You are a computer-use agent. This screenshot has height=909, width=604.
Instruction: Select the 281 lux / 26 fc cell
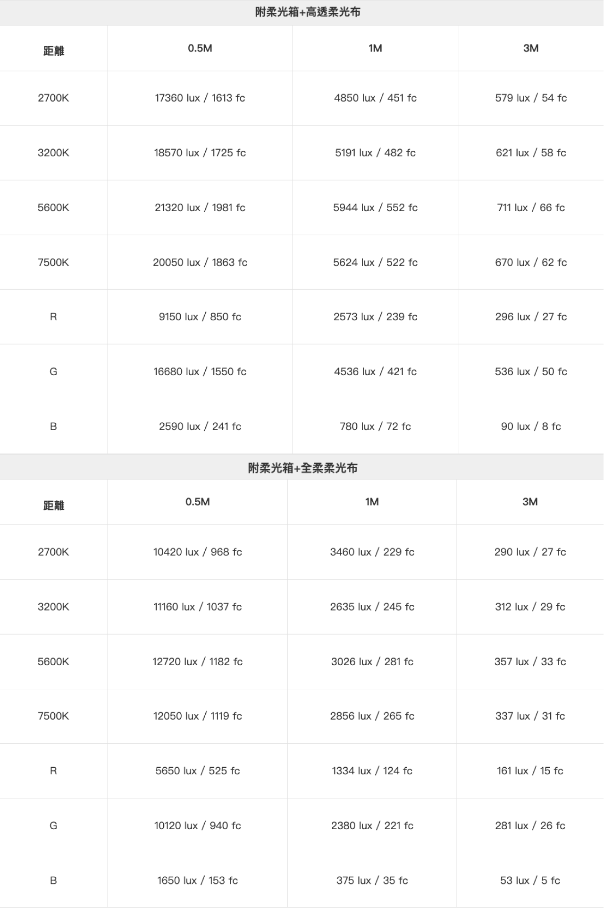[x=530, y=825]
